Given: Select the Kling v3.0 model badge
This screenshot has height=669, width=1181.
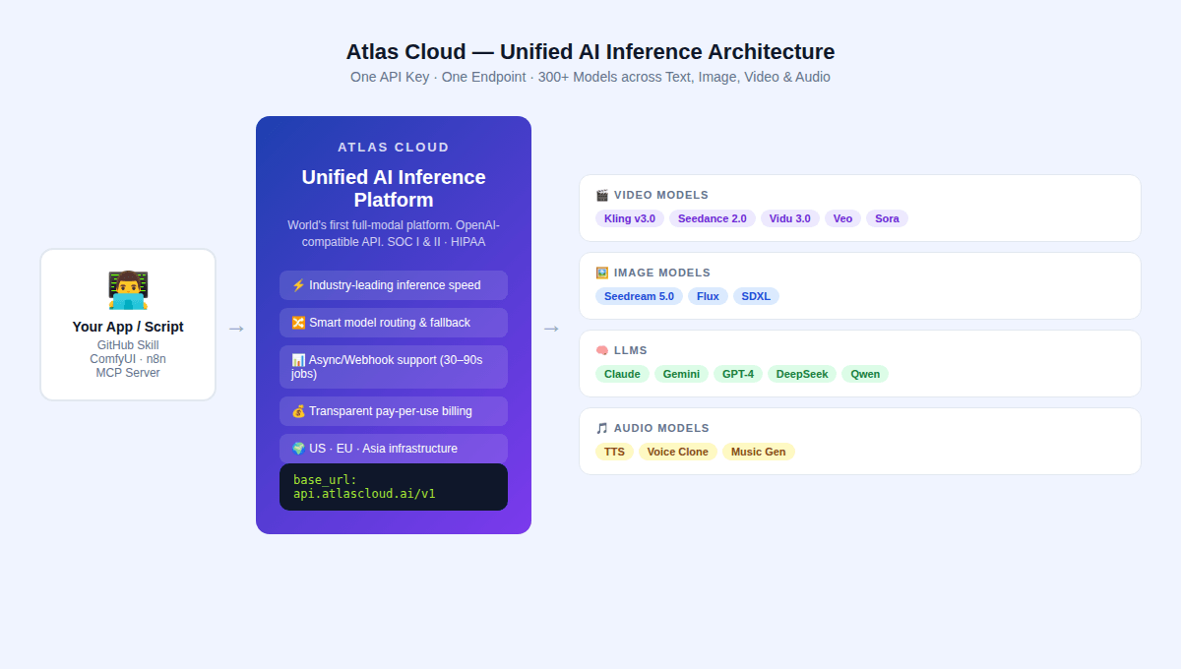Looking at the screenshot, I should pyautogui.click(x=630, y=217).
